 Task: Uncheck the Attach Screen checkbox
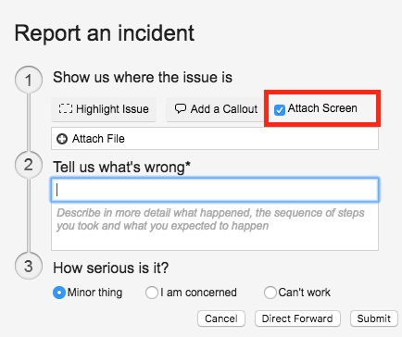pos(280,110)
